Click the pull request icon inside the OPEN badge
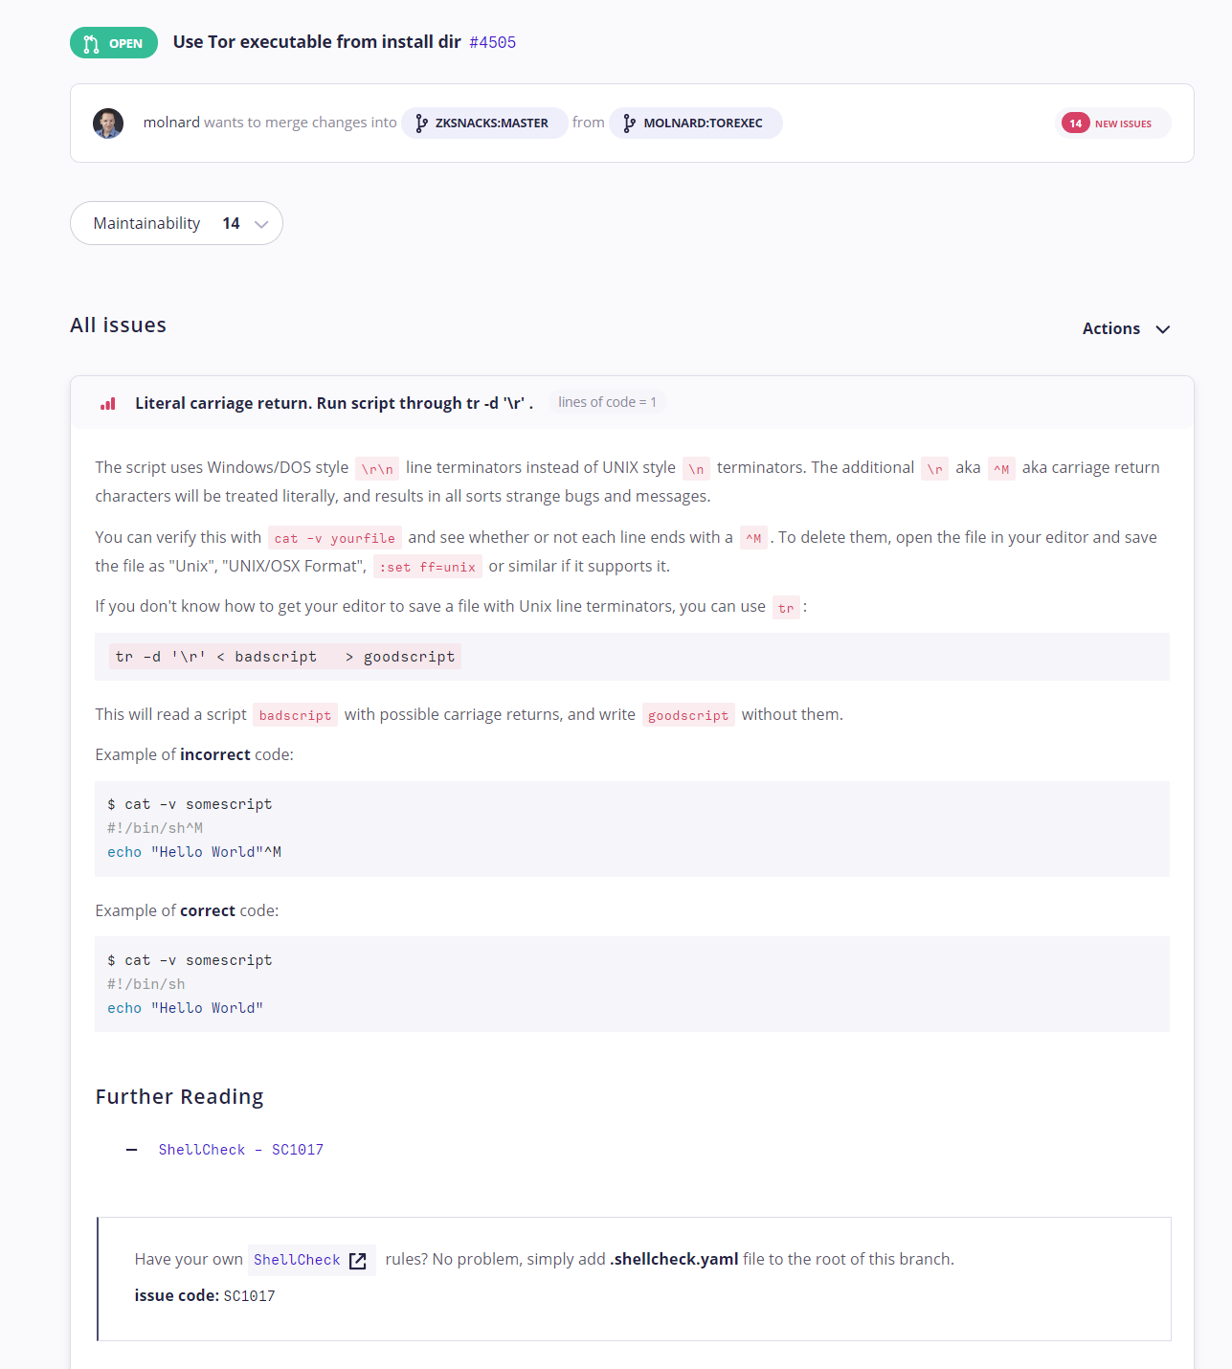Screen dimensions: 1232x1369 pyautogui.click(x=91, y=42)
